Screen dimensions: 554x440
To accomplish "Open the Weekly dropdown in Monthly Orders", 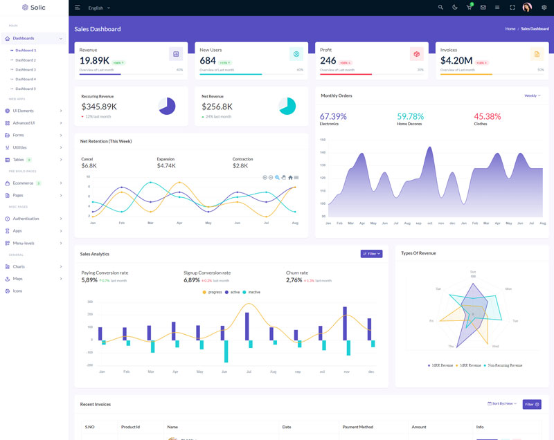I will coord(533,95).
